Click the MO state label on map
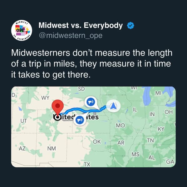 pos(121,125)
